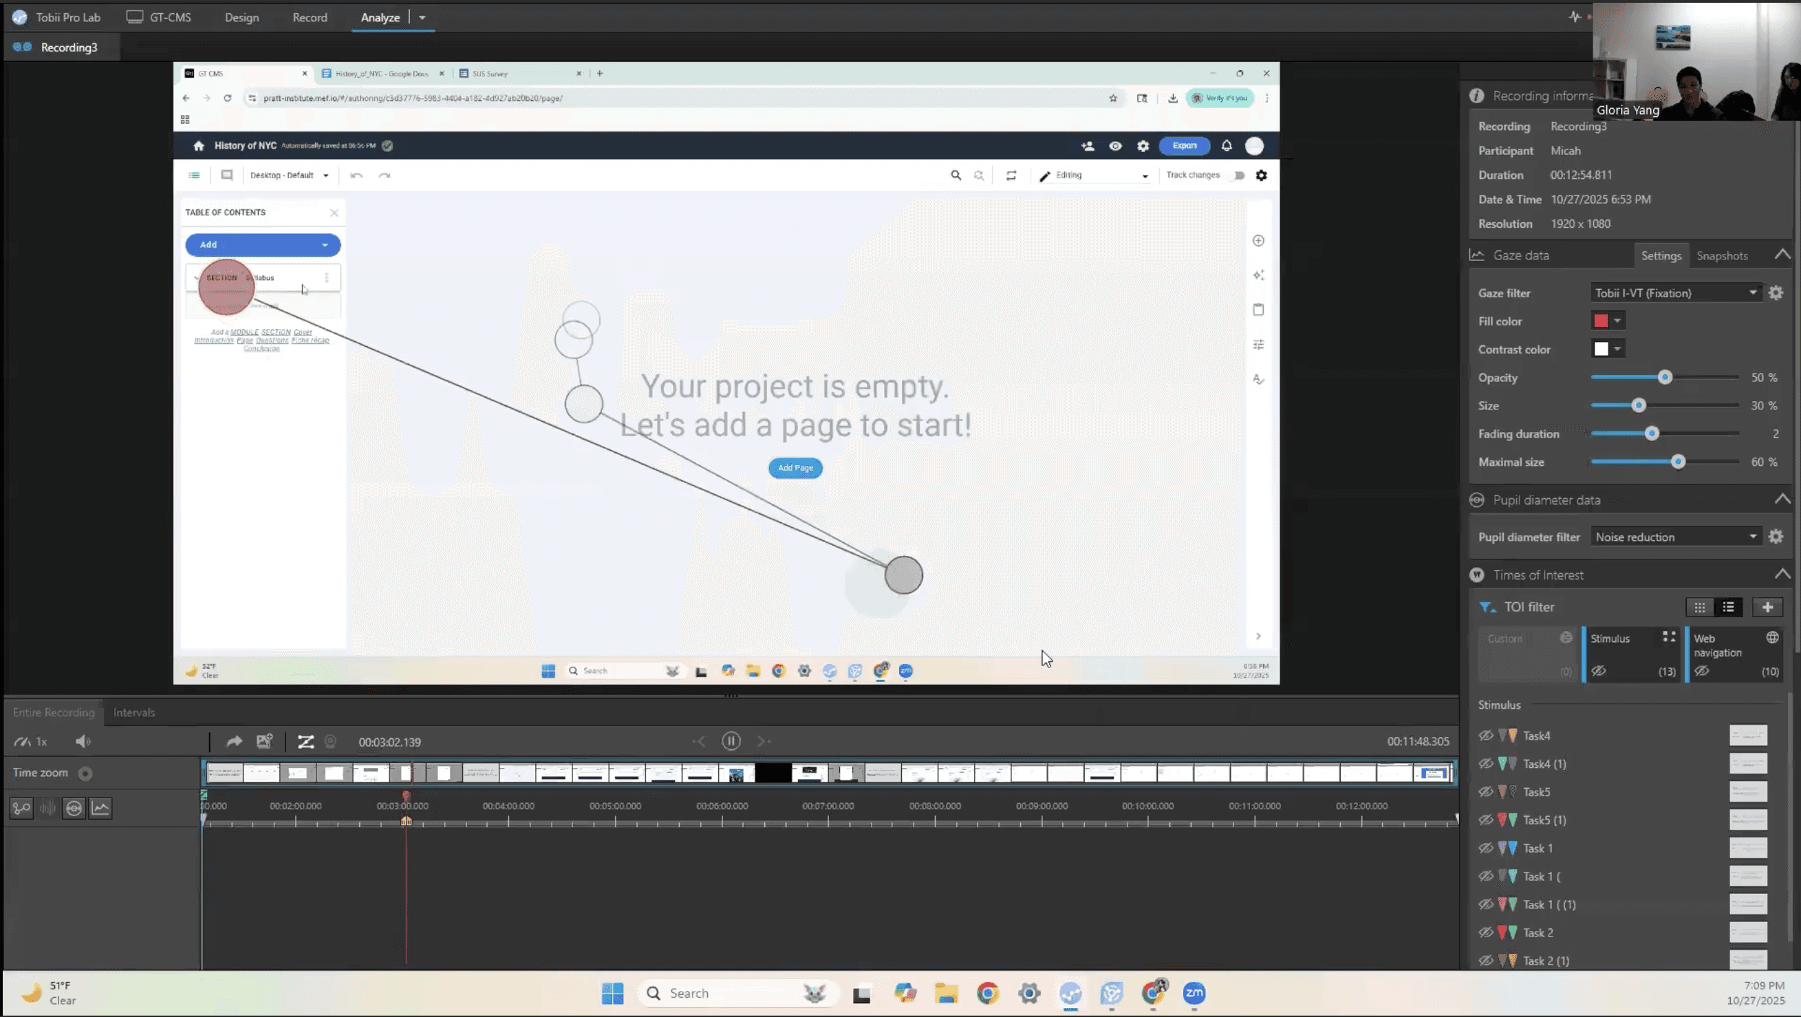Add a new Time of Interest
The height and width of the screenshot is (1017, 1801).
coord(1767,607)
